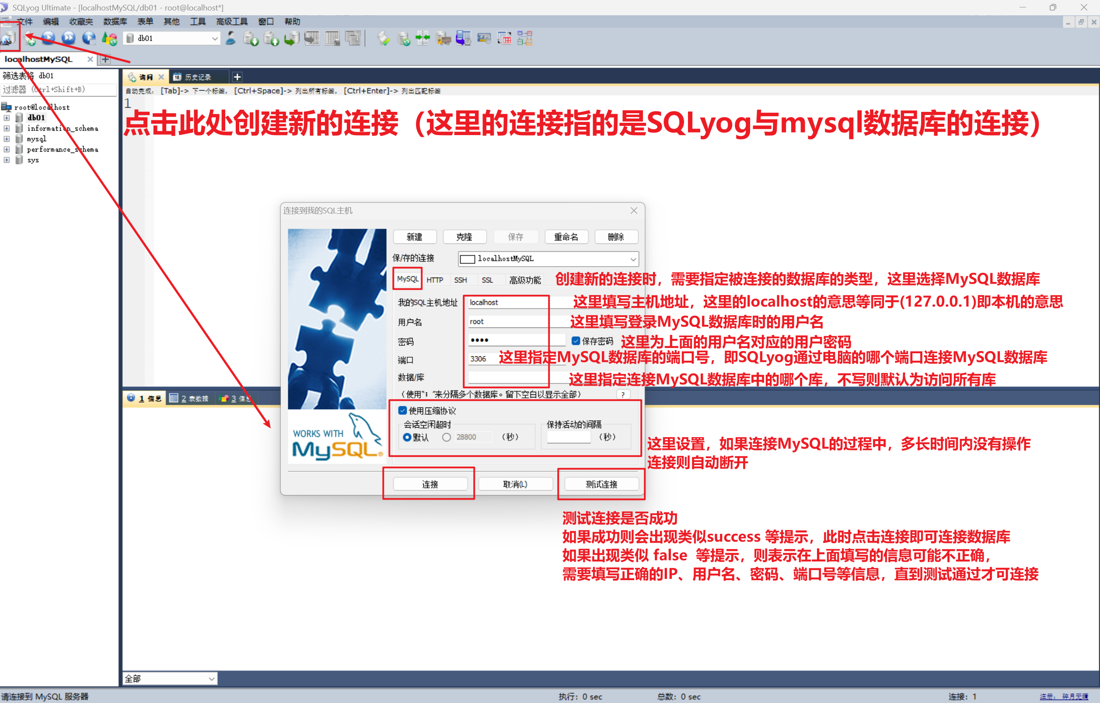This screenshot has height=703, width=1100.
Task: Click the scheduled backup table with clock icon
Action: (x=463, y=38)
